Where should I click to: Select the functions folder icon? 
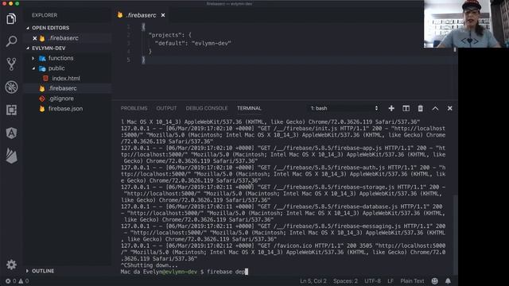pos(42,58)
